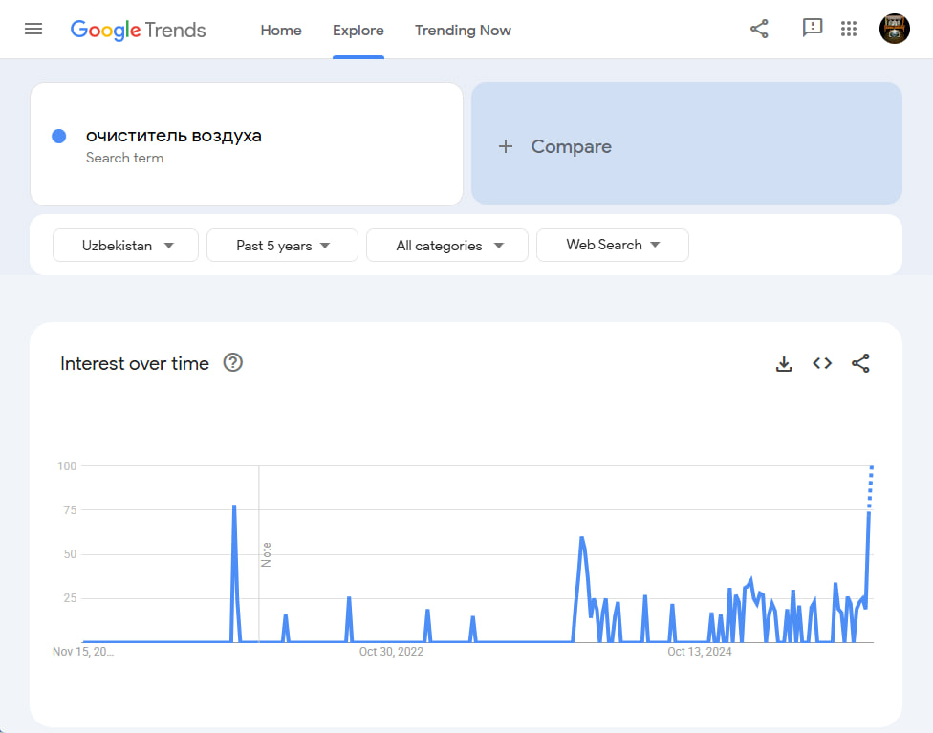The image size is (933, 733).
Task: Open the Web Search type dropdown
Action: coord(613,245)
